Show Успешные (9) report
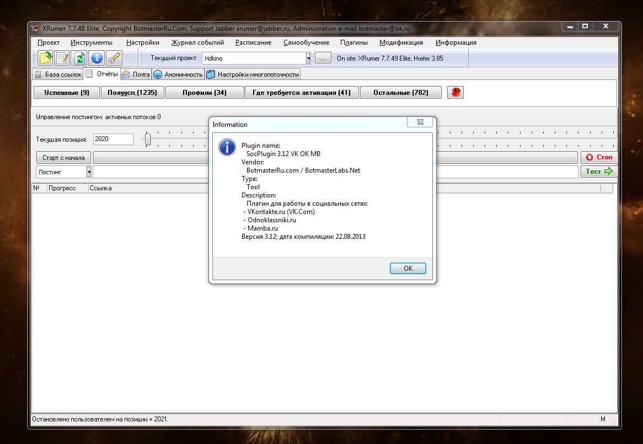Viewport: 643px width, 444px height. point(66,92)
